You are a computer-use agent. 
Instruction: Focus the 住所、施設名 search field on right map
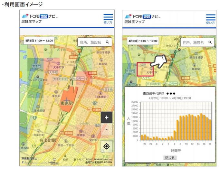pyautogui.click(x=194, y=42)
